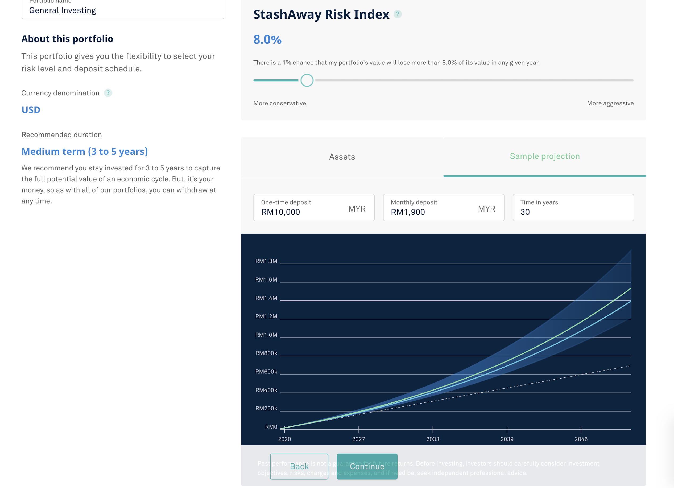Click Medium term (3 to 5 years) heading

[x=84, y=152]
